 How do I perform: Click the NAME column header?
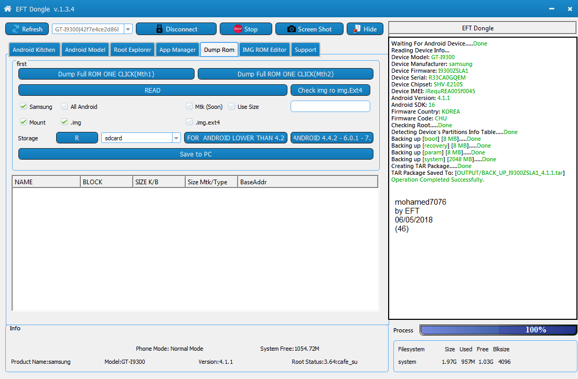coord(46,182)
